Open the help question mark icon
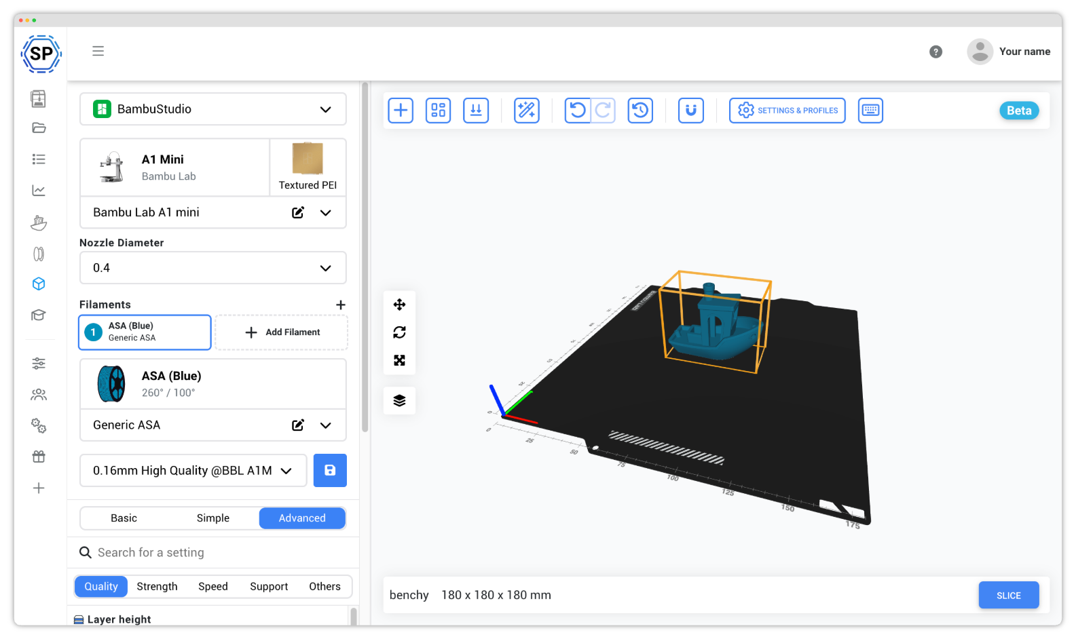Viewport: 1076px width, 639px height. [x=935, y=52]
